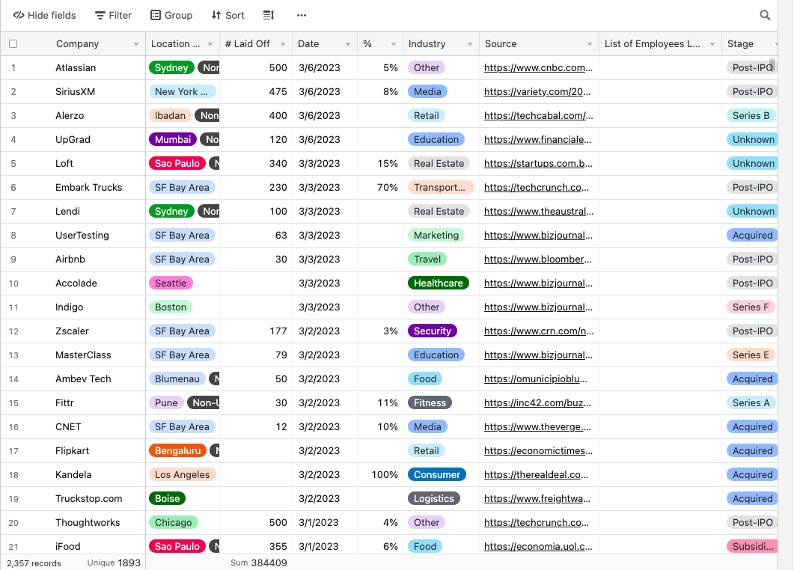Click the search magnifier icon

pos(765,15)
